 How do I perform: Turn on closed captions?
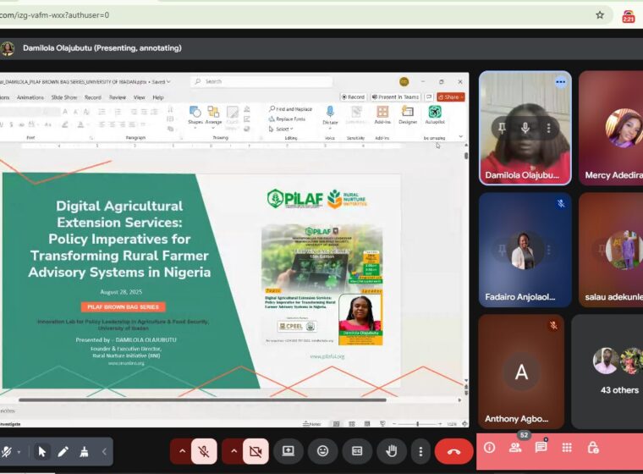[x=356, y=451]
